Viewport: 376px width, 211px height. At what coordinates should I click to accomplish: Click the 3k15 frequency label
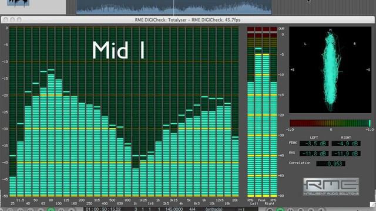click(x=174, y=200)
